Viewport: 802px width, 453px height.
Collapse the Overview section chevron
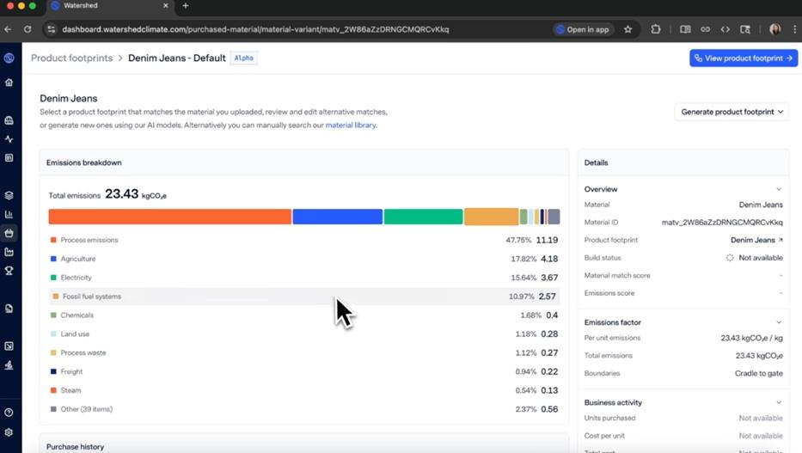pos(779,189)
